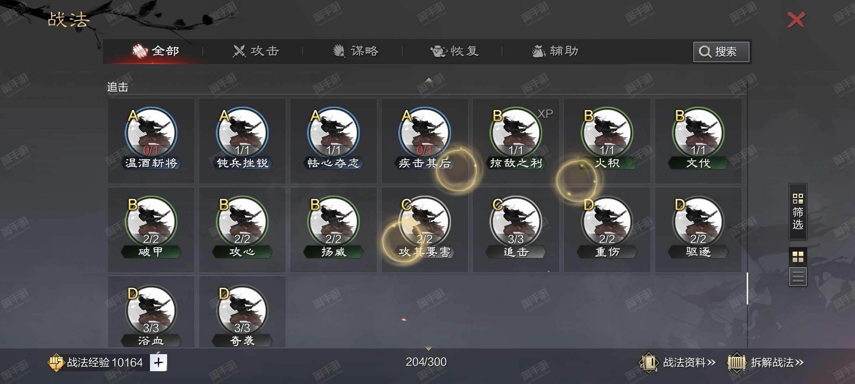
Task: Click the 搜索 search box
Action: [x=721, y=52]
